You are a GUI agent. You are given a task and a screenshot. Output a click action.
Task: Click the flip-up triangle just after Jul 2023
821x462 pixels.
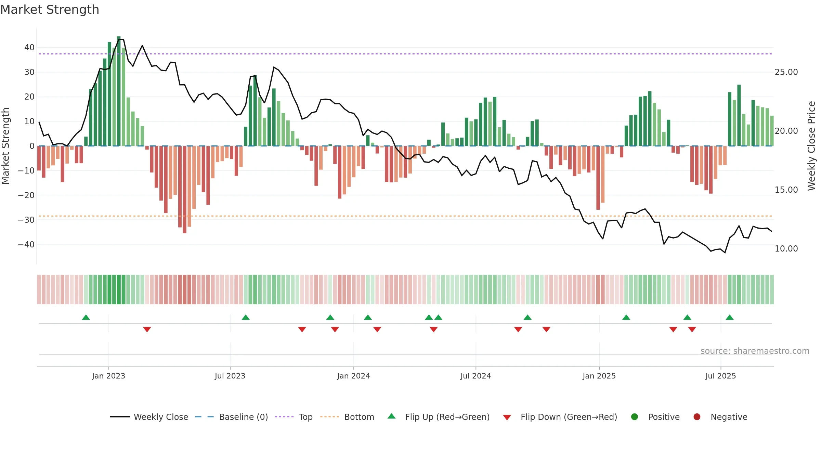pos(246,317)
